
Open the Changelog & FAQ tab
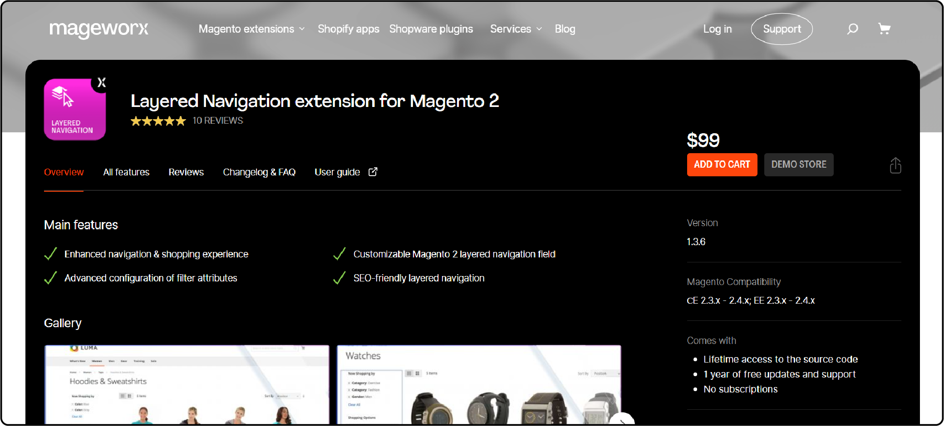(259, 172)
